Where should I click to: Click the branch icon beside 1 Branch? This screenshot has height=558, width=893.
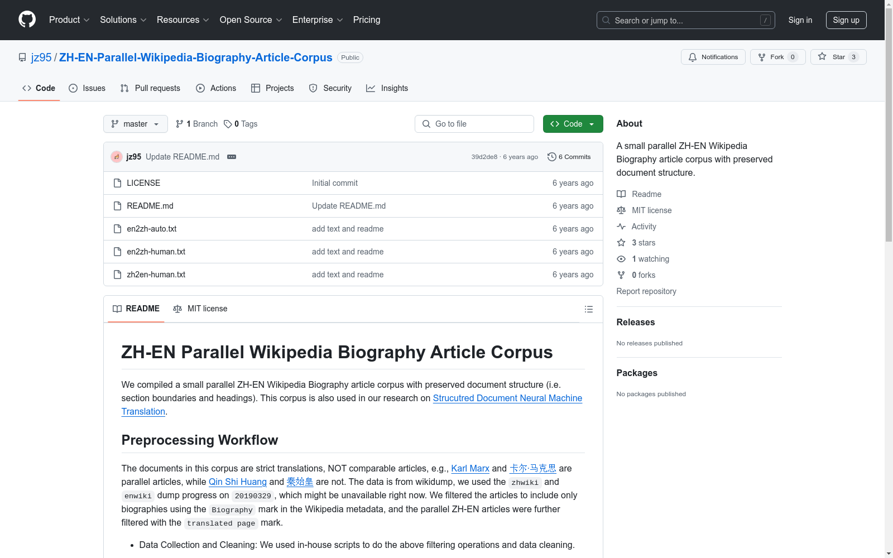[x=180, y=124]
